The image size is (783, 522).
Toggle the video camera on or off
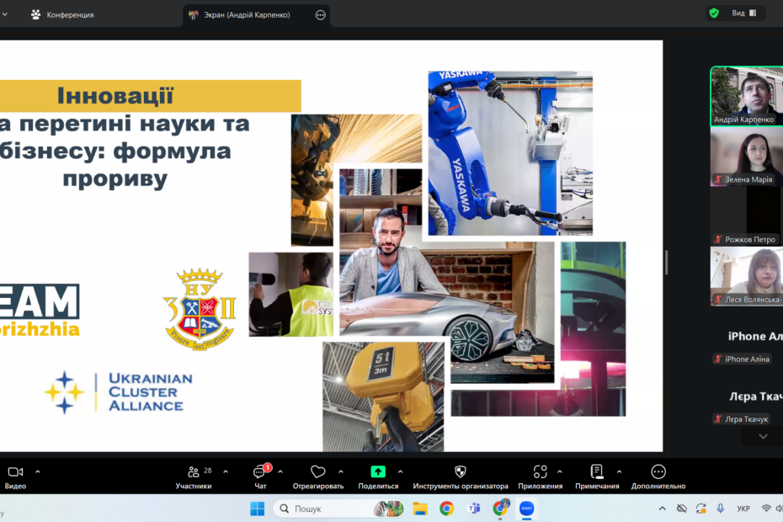(15, 472)
